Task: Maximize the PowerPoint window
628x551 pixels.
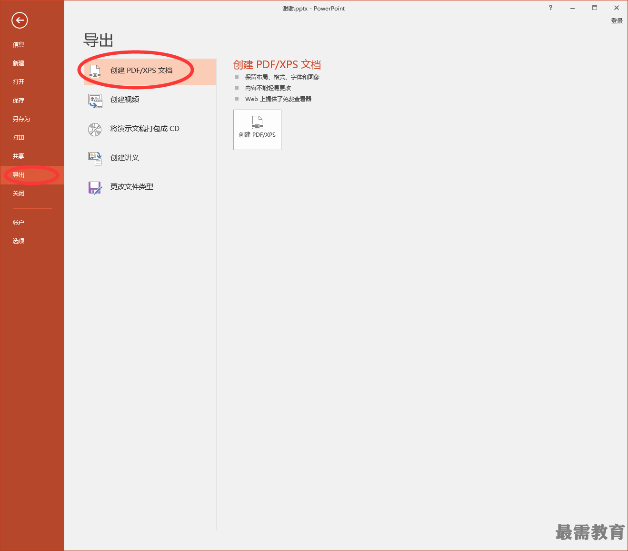Action: click(x=595, y=8)
